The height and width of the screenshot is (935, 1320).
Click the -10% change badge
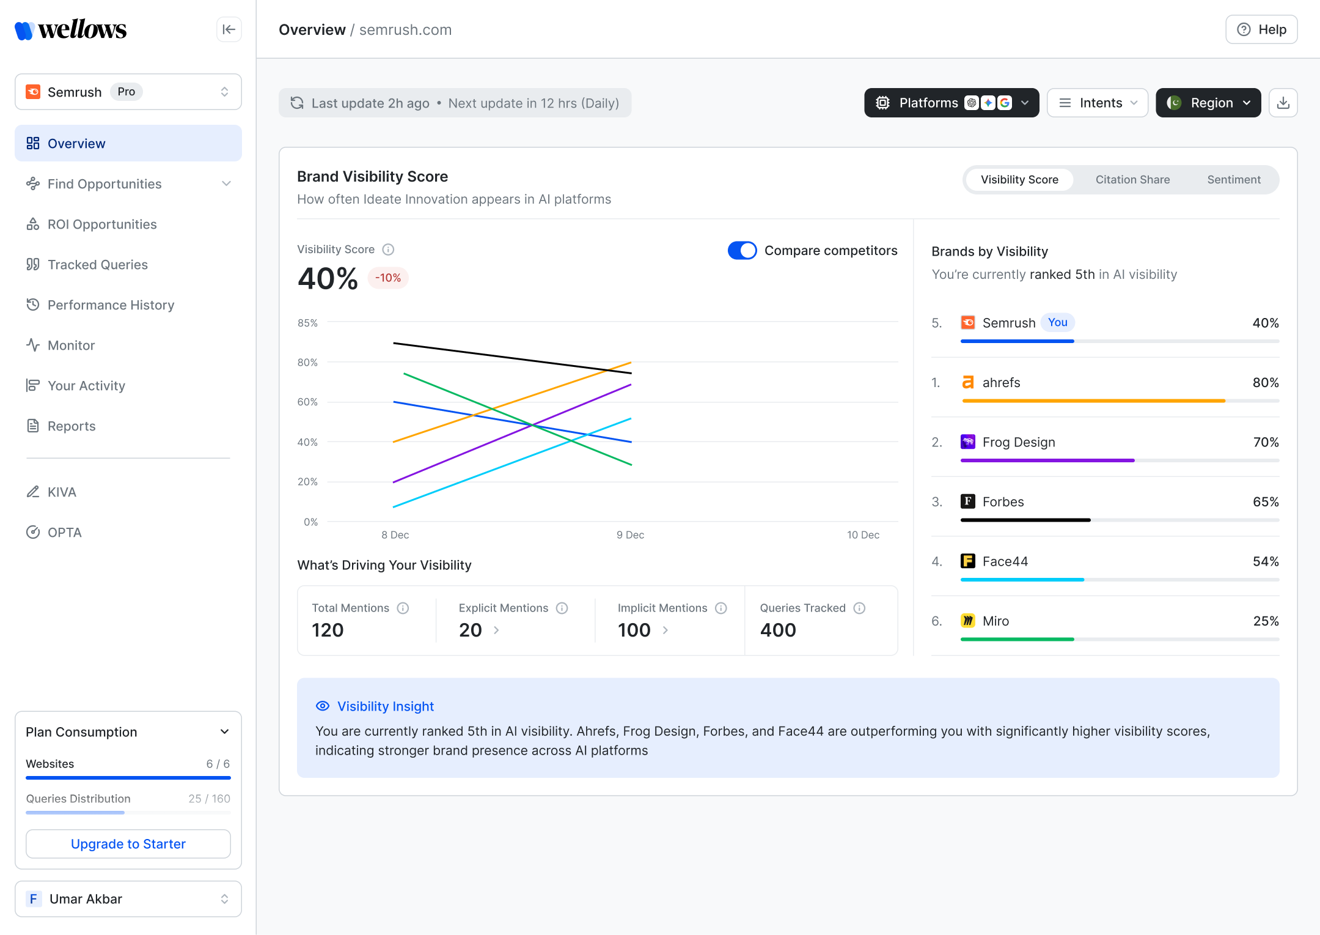[x=388, y=278]
